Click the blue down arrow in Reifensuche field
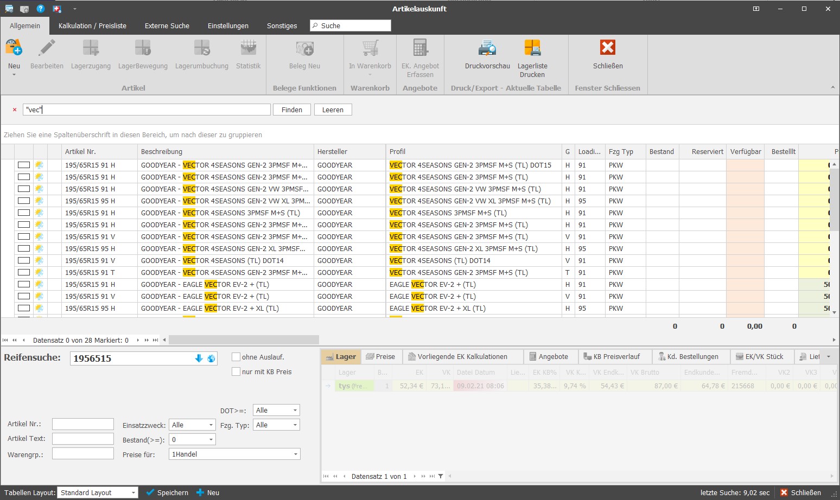Image resolution: width=840 pixels, height=500 pixels. (x=199, y=358)
